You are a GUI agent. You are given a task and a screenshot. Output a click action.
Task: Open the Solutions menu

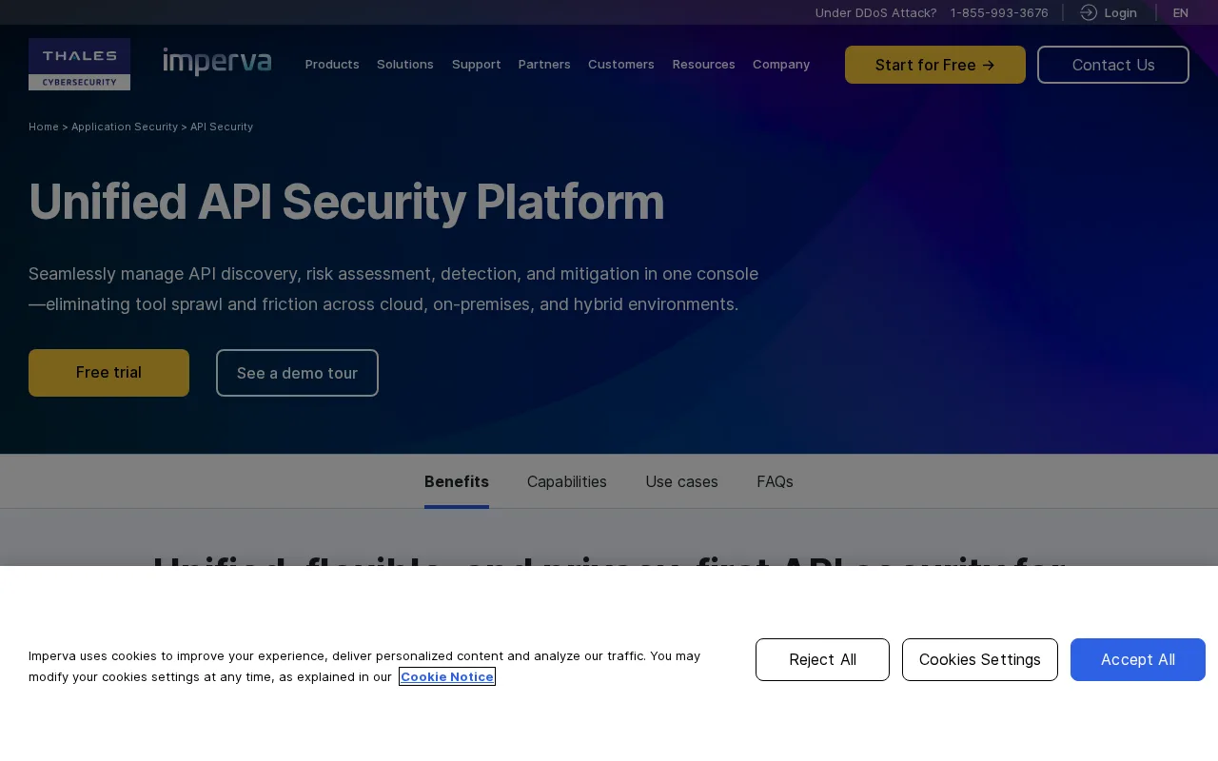click(x=405, y=64)
